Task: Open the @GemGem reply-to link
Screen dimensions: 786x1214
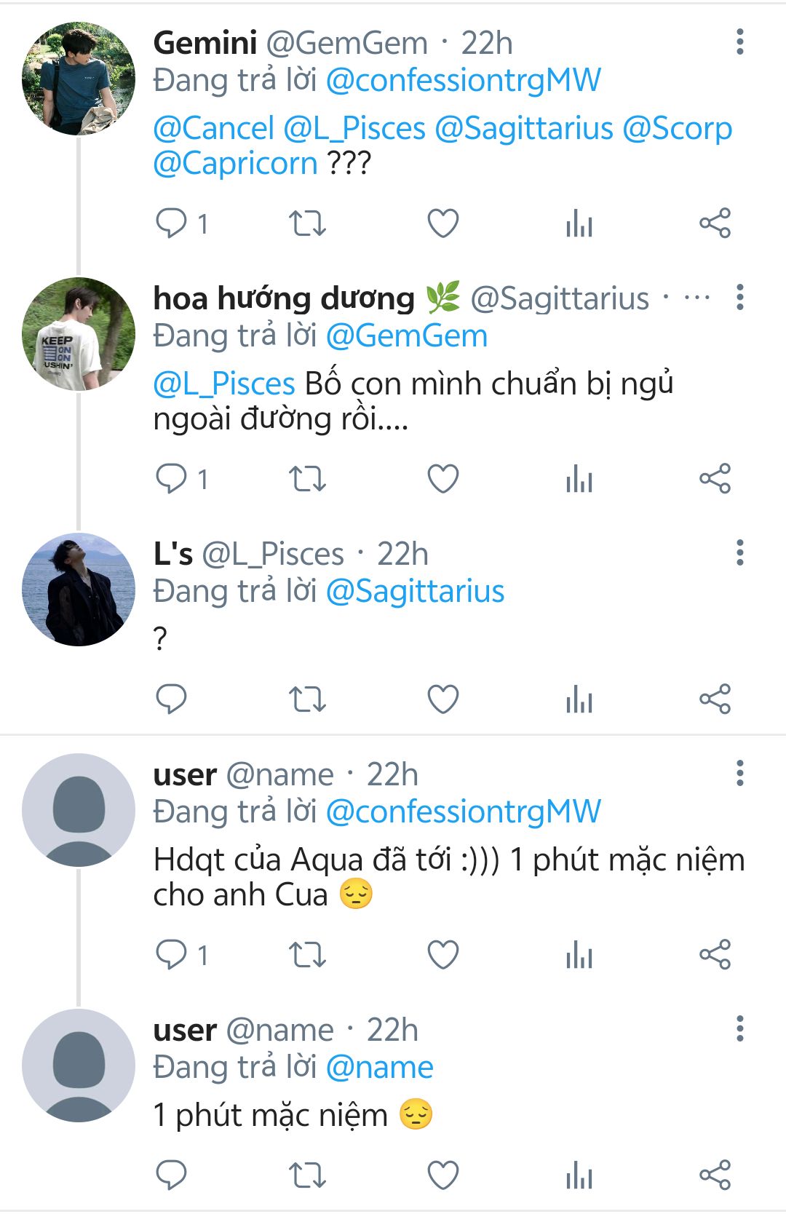Action: tap(406, 336)
